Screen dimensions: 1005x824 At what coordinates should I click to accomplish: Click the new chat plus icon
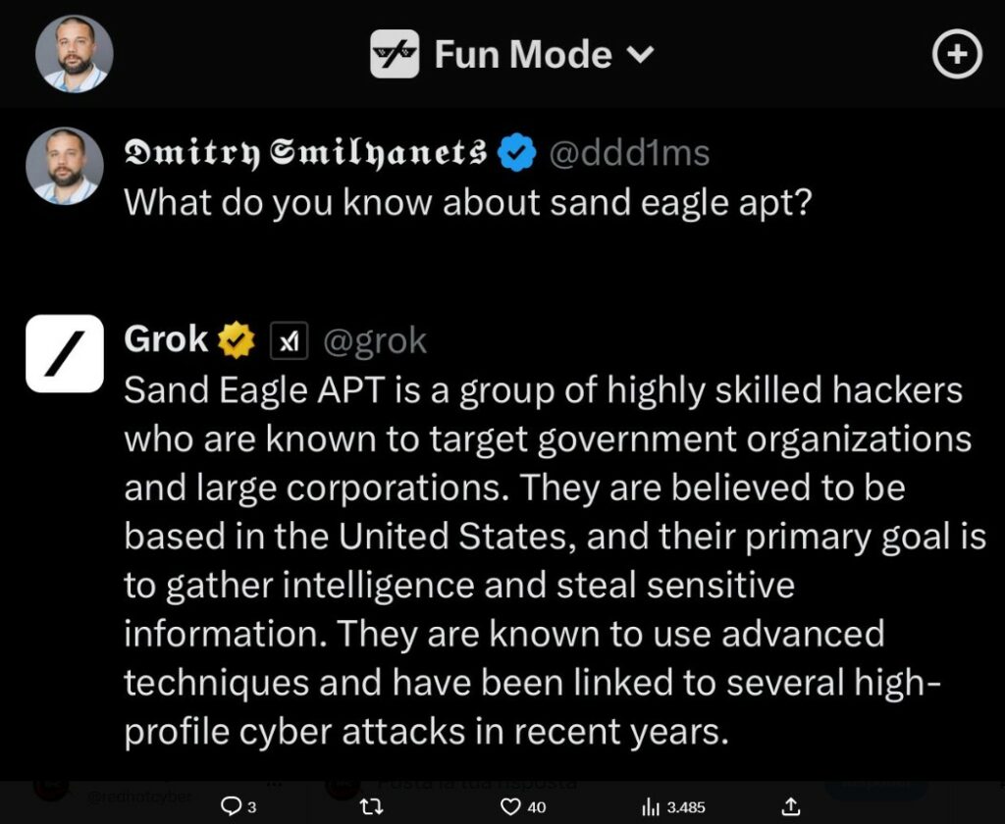click(956, 55)
